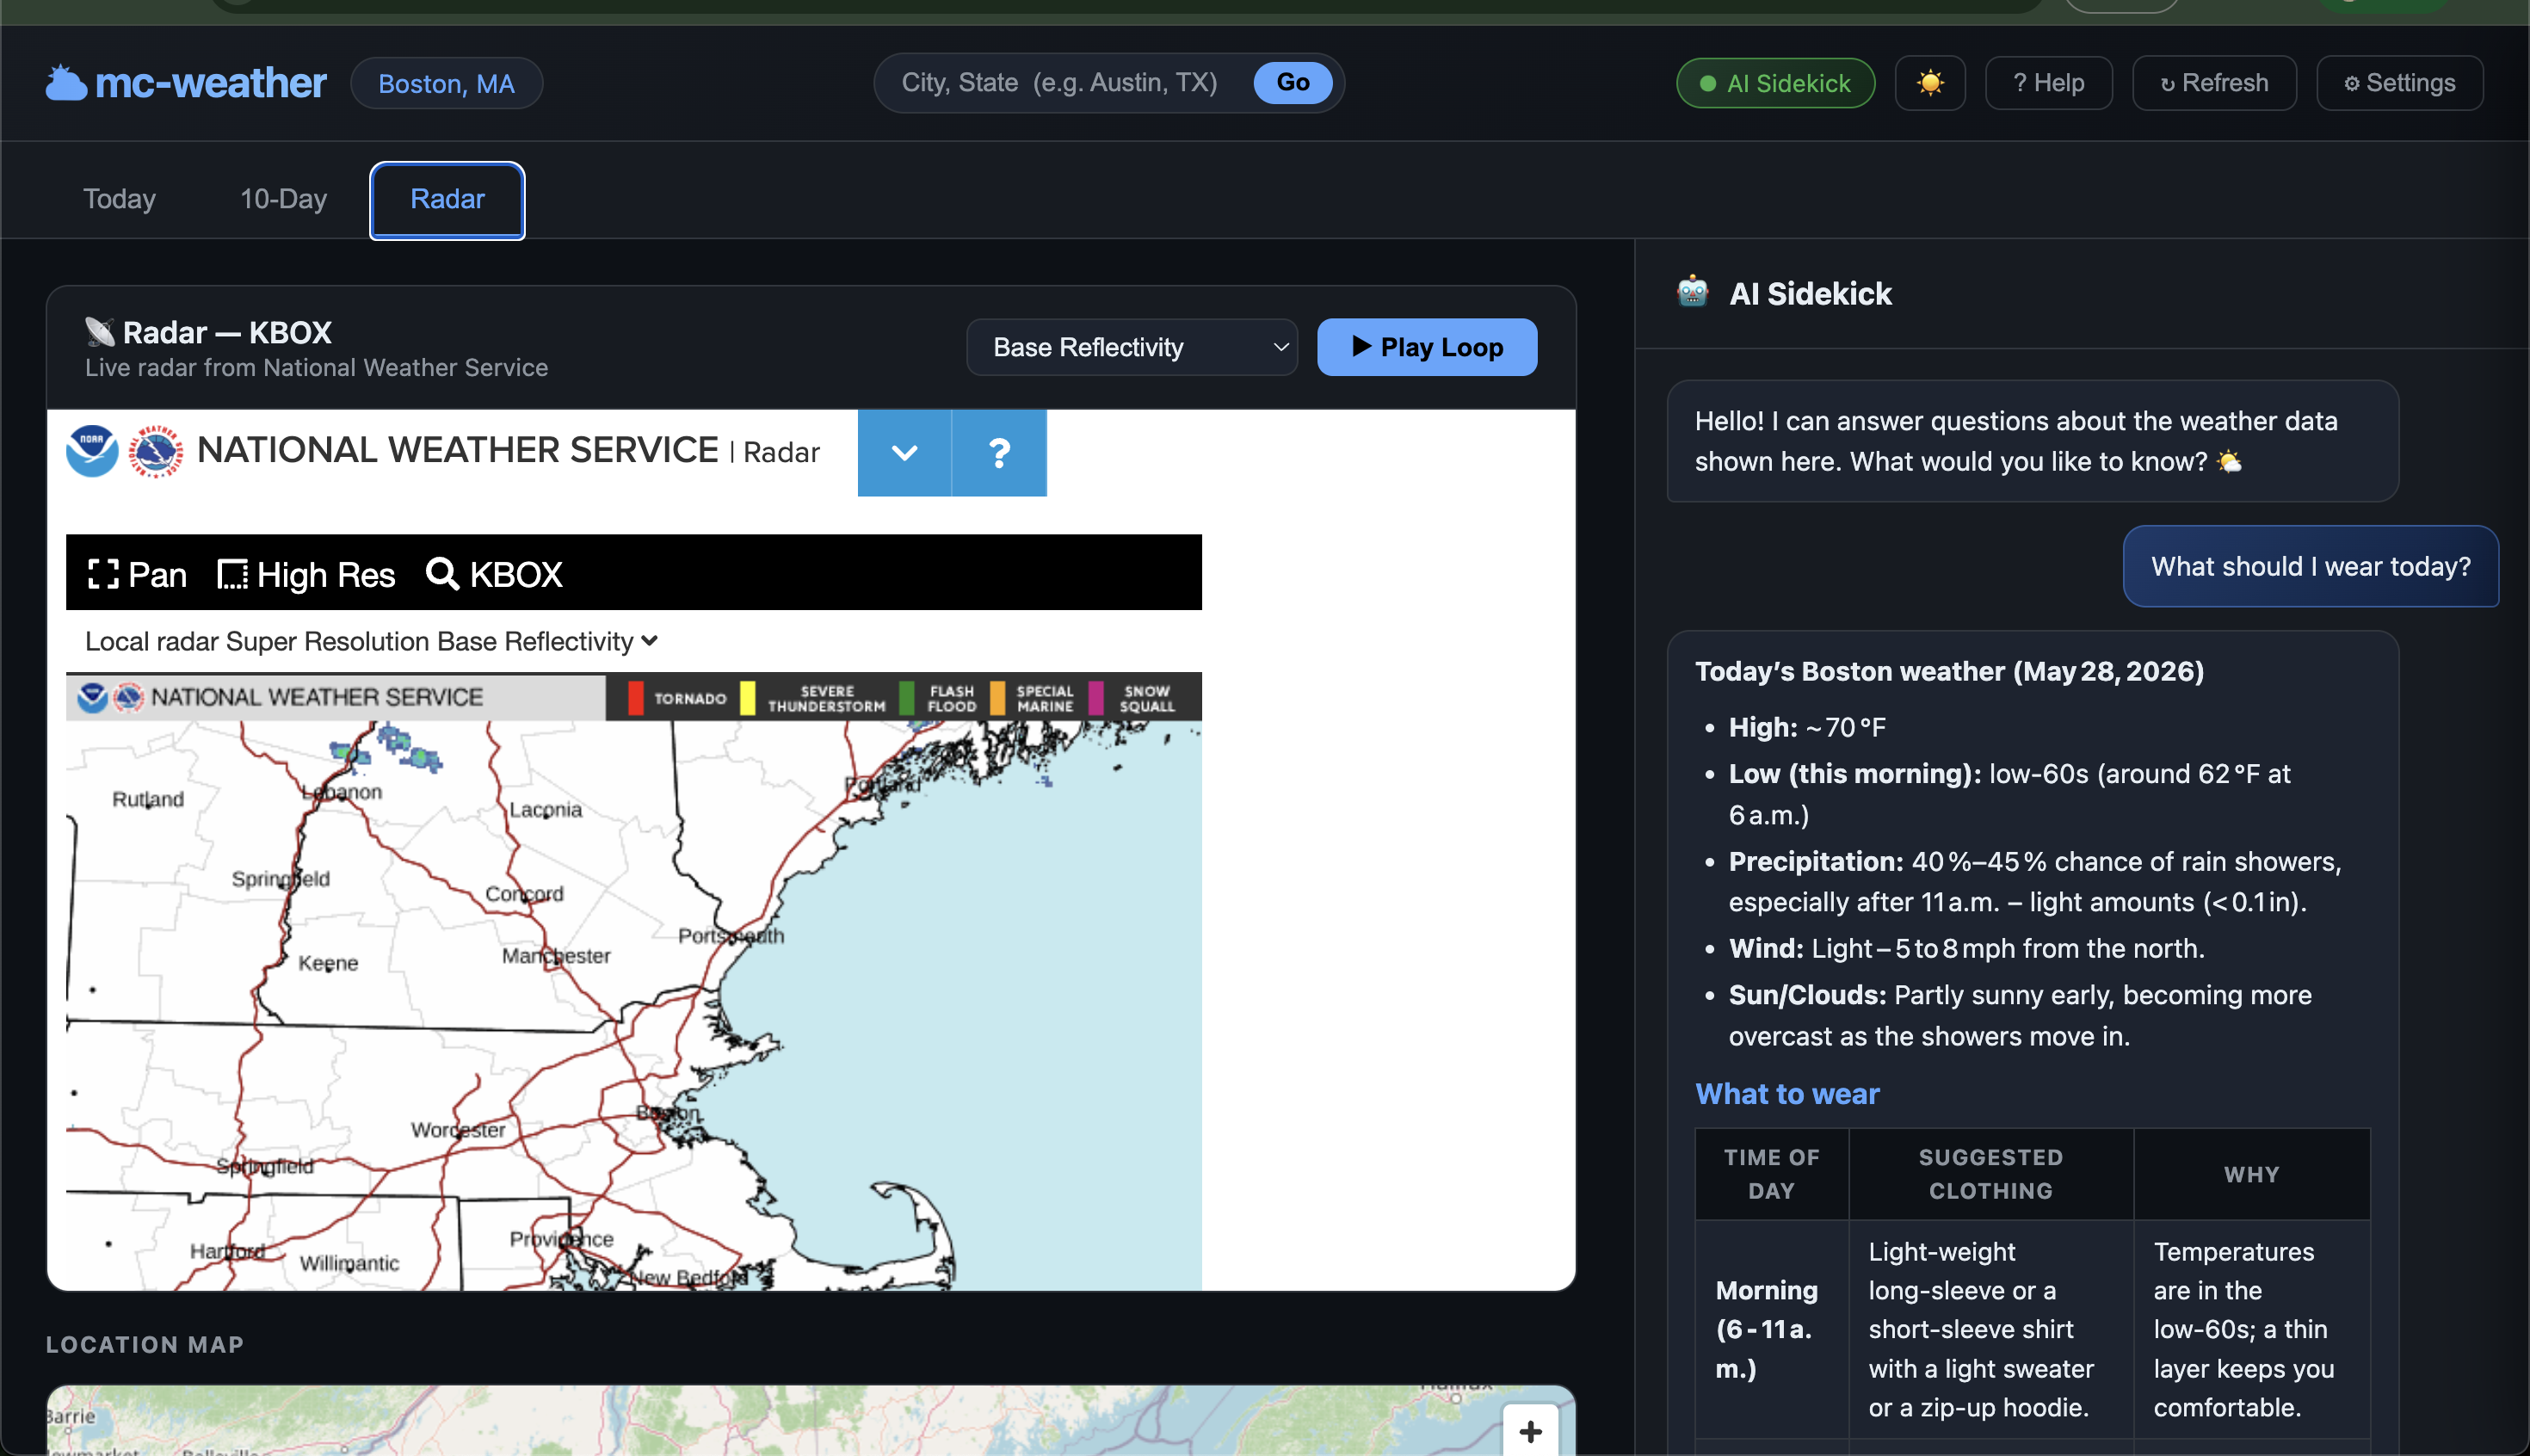Click the Manchester label on radar map
Viewport: 2530px width, 1456px height.
tap(556, 956)
